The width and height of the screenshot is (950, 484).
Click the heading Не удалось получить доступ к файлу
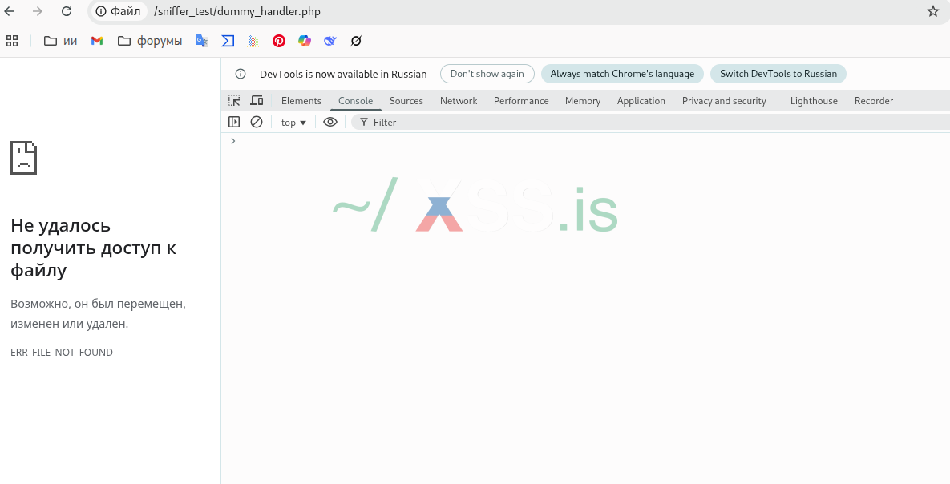tap(93, 248)
